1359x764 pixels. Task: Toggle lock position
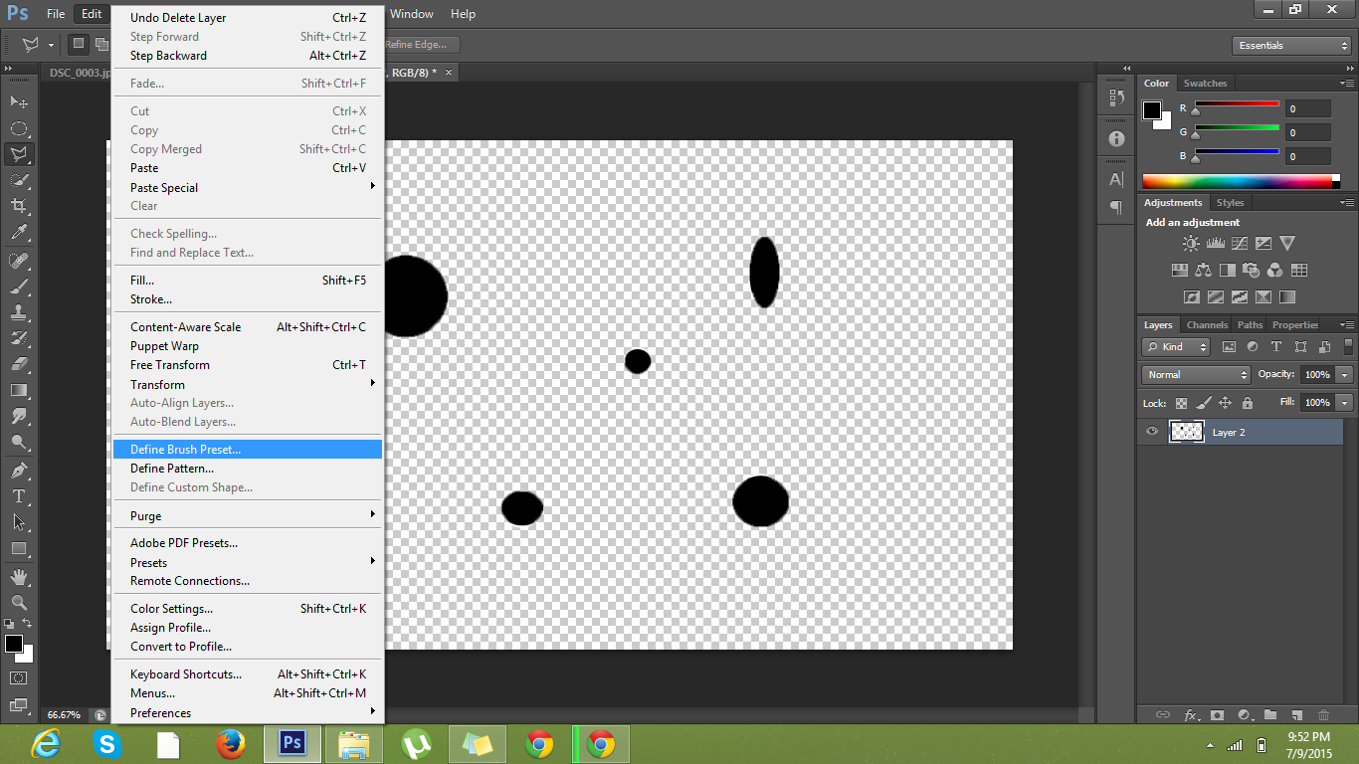(1225, 403)
